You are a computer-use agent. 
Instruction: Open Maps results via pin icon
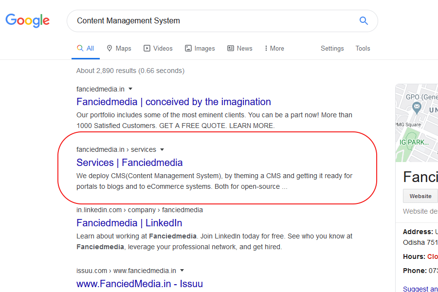pos(109,48)
